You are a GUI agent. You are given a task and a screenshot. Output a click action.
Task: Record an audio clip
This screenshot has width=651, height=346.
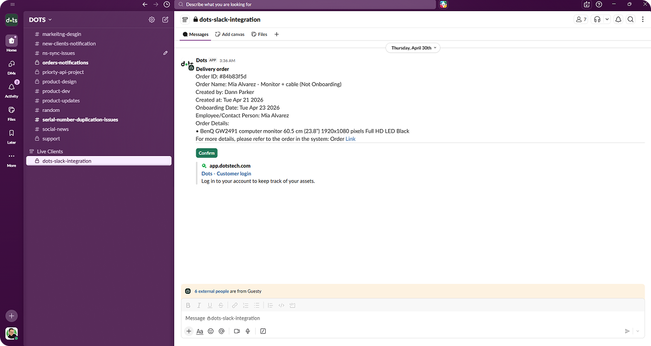point(248,331)
